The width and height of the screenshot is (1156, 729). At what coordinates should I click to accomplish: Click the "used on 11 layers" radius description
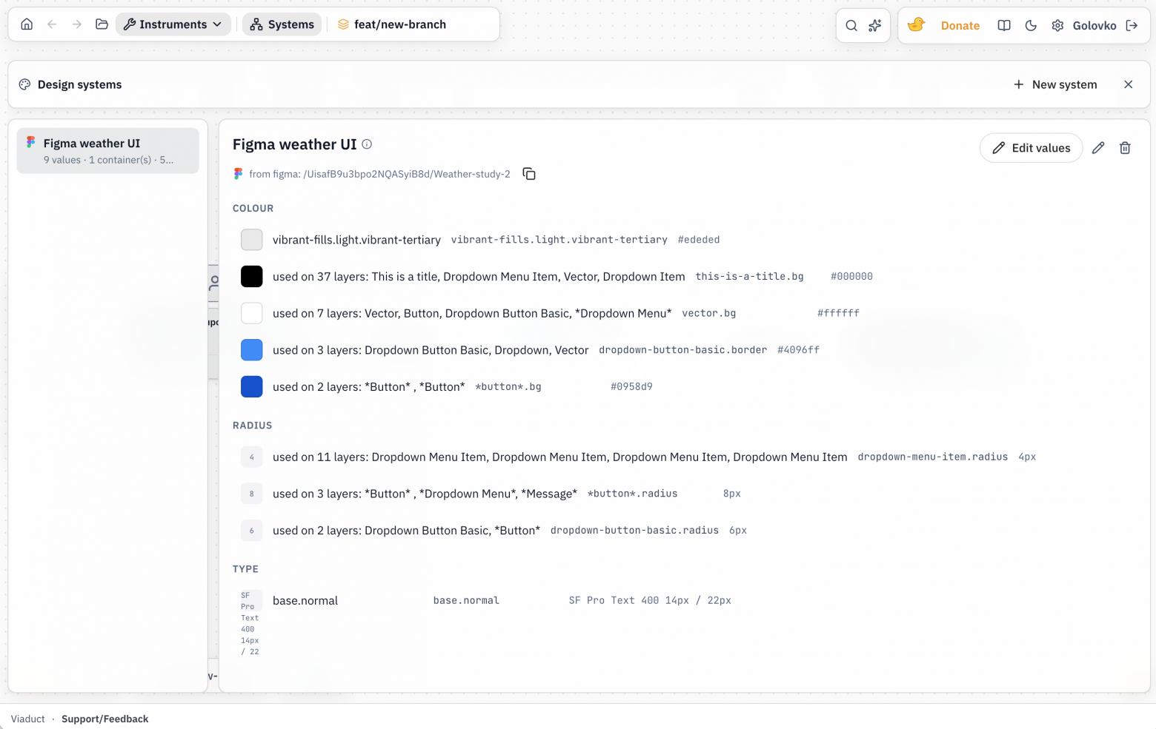coord(559,457)
